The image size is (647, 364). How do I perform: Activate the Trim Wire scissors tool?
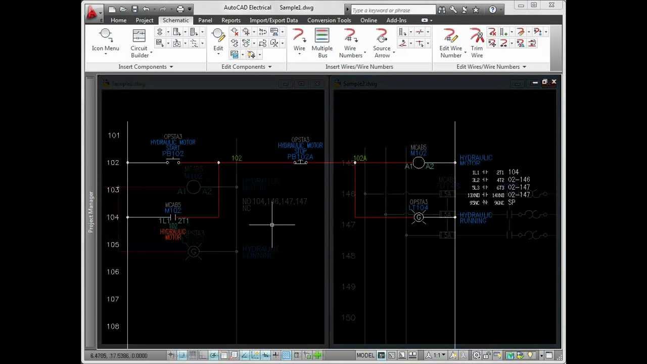point(477,42)
